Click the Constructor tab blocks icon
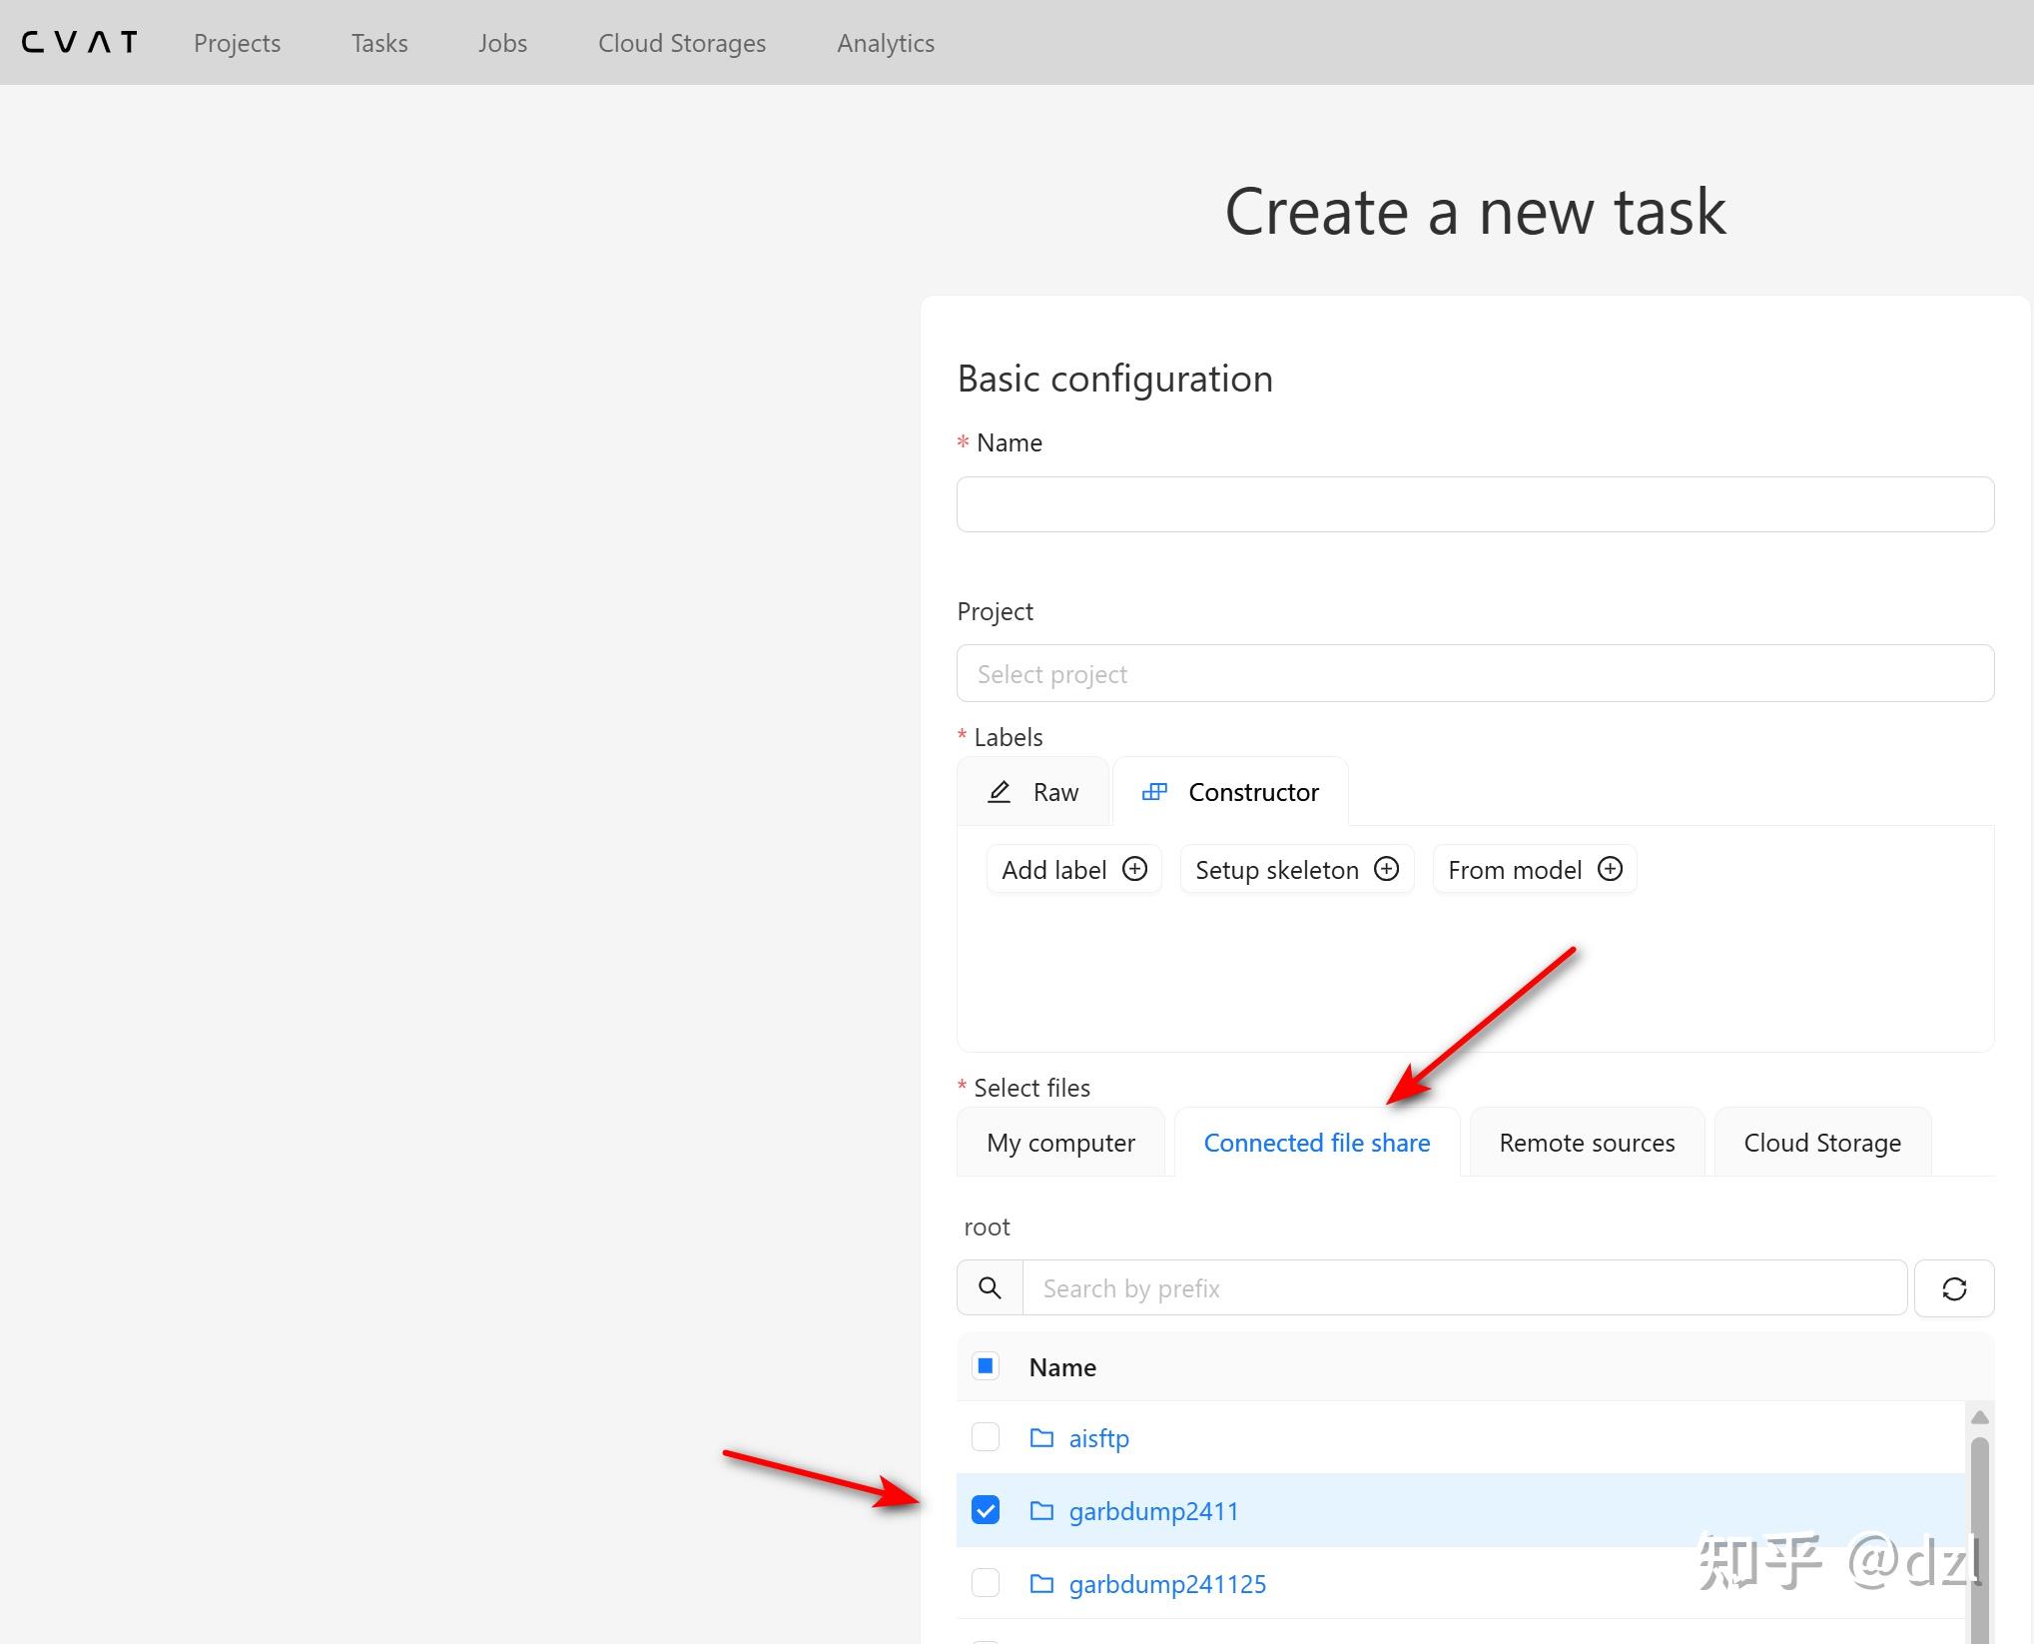 [1154, 792]
